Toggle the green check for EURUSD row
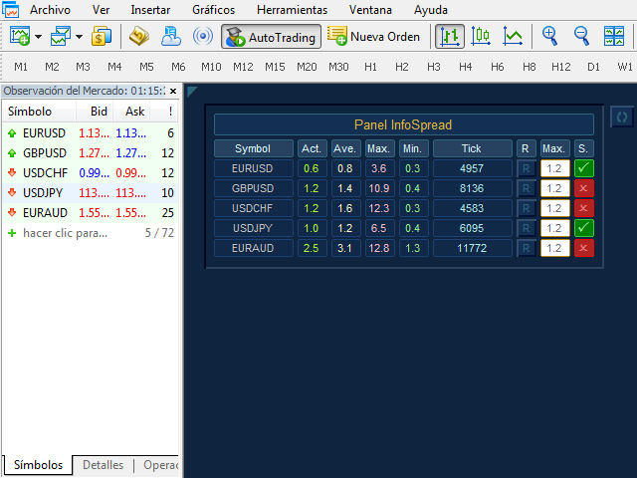The height and width of the screenshot is (478, 637). click(x=584, y=168)
